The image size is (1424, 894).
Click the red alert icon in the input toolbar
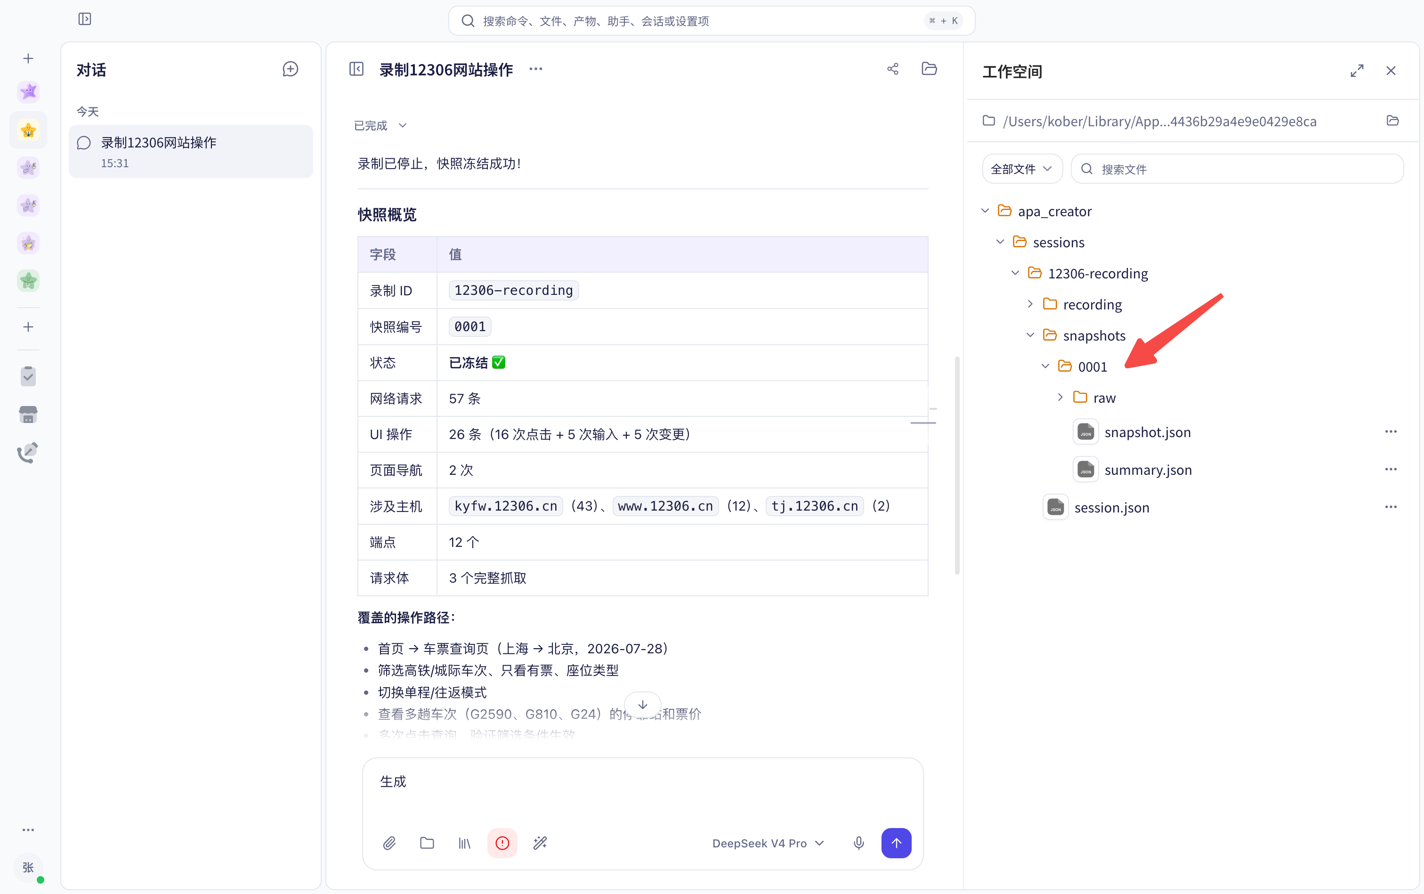coord(502,843)
